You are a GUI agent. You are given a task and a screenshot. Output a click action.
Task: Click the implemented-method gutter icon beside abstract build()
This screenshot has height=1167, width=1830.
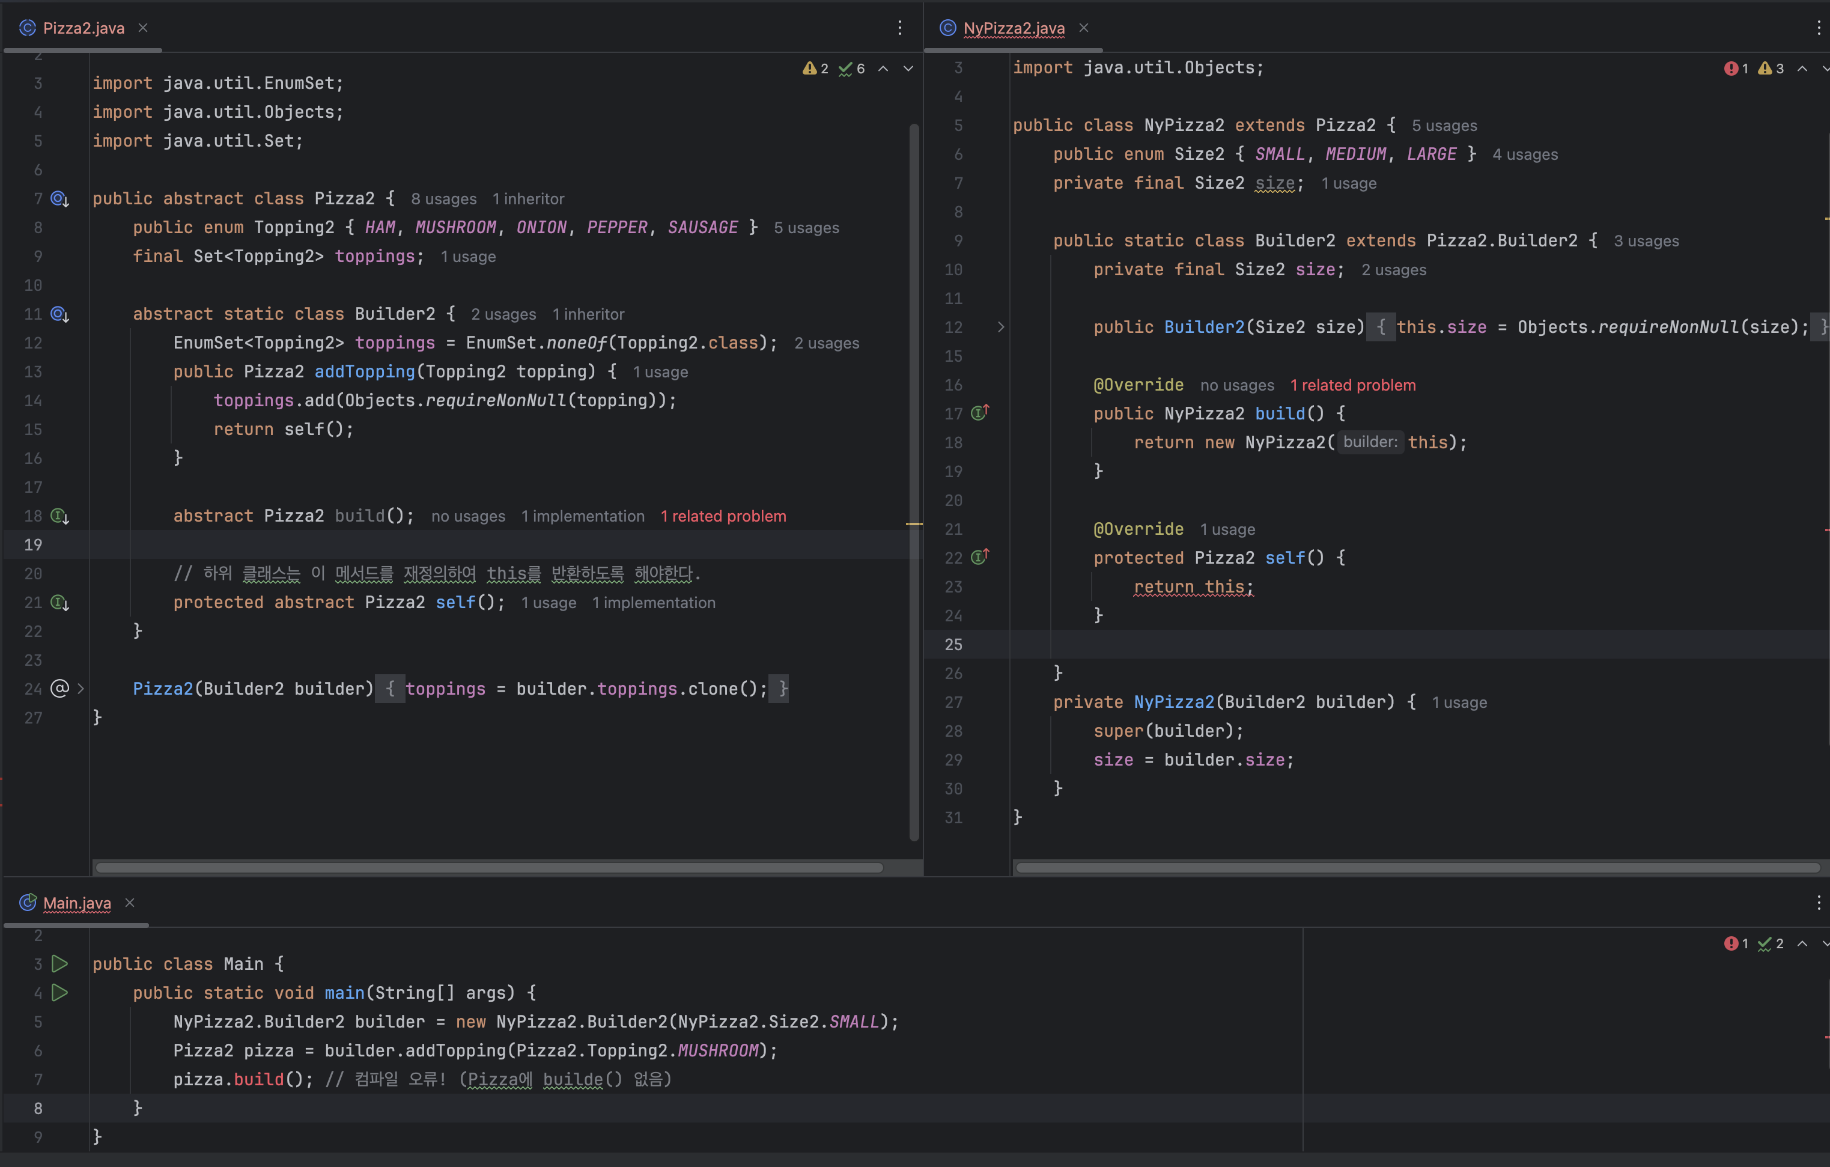point(59,516)
